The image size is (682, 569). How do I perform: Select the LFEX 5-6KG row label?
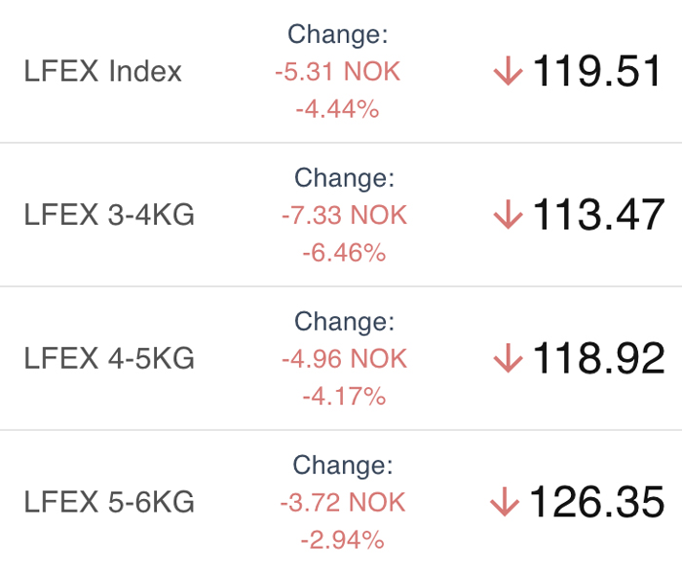coord(109,502)
